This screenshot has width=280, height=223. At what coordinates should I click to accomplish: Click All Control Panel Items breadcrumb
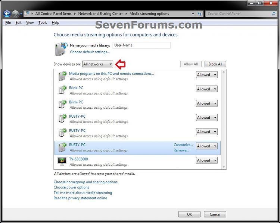click(x=53, y=14)
